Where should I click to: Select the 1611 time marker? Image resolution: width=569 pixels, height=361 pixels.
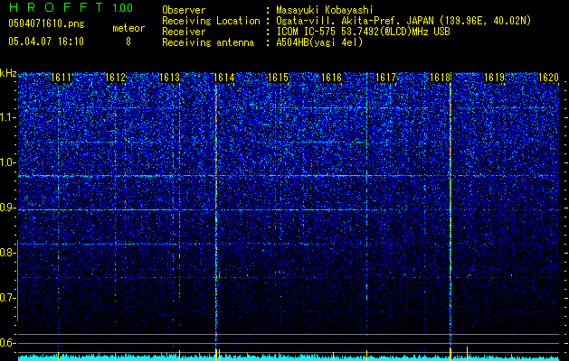[61, 78]
